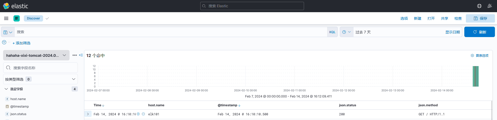Click filter-for-value plus icon in first row
This screenshot has height=120, width=497.
click(138, 114)
